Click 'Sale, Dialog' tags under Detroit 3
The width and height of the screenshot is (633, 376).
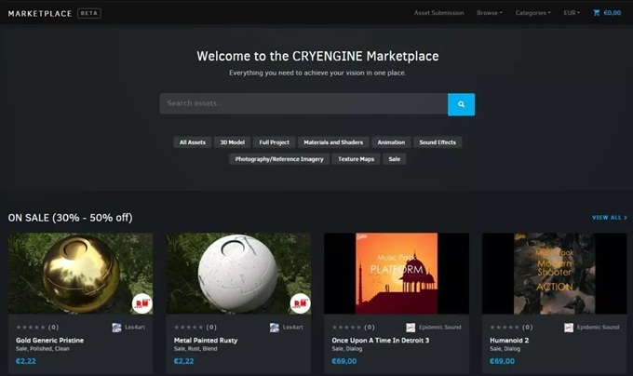347,349
